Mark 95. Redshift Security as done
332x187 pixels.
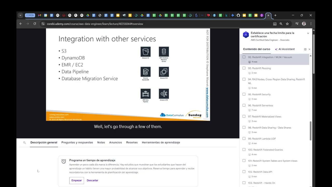pyautogui.click(x=244, y=94)
